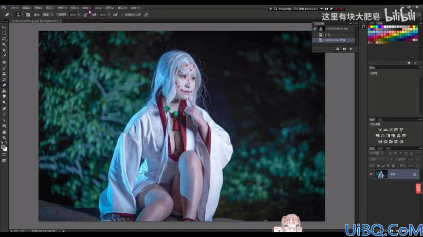Select the Pen tool
This screenshot has width=423, height=237.
pyautogui.click(x=4, y=109)
